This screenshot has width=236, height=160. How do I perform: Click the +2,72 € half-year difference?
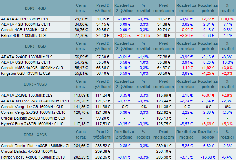tap(208, 19)
